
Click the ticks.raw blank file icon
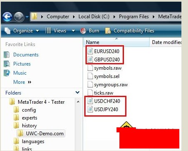[90, 93]
